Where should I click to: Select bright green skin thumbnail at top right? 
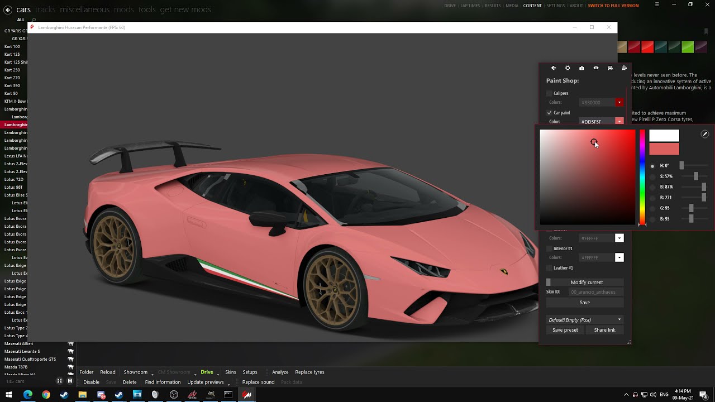pyautogui.click(x=688, y=47)
